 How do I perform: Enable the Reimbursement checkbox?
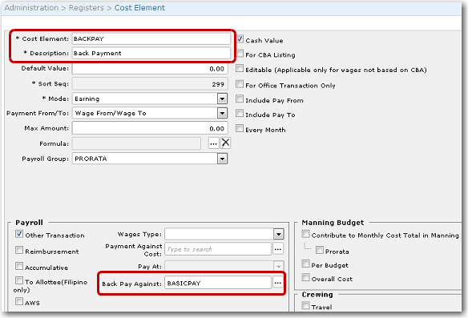[19, 250]
